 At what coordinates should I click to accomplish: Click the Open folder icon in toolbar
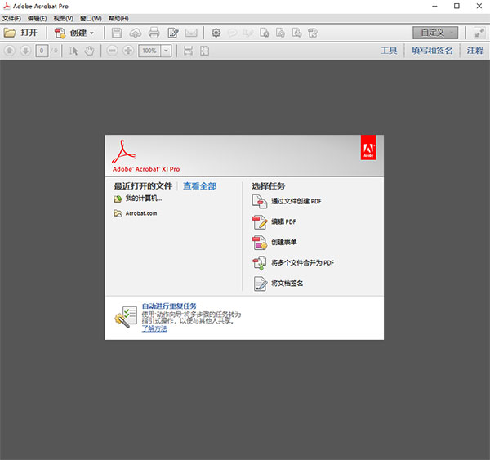[x=10, y=33]
